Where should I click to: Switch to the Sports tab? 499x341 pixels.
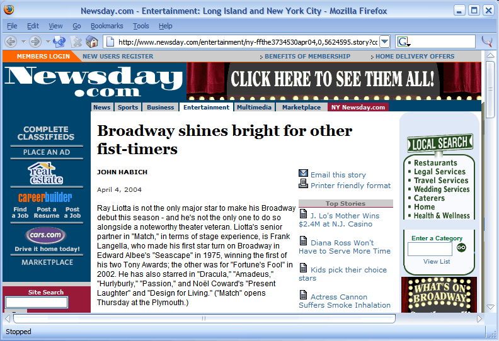128,107
